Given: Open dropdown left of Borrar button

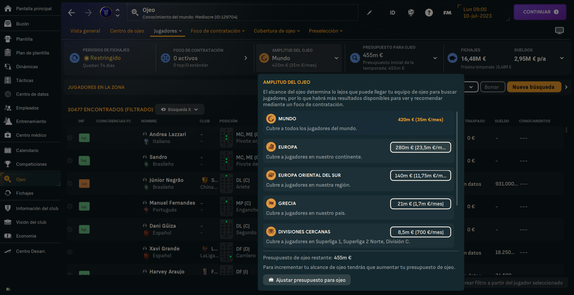Looking at the screenshot, I should [x=471, y=87].
